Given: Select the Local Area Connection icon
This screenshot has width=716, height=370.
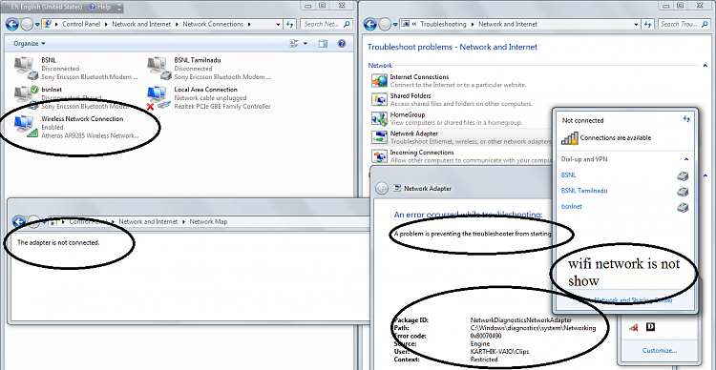Looking at the screenshot, I should tap(158, 98).
